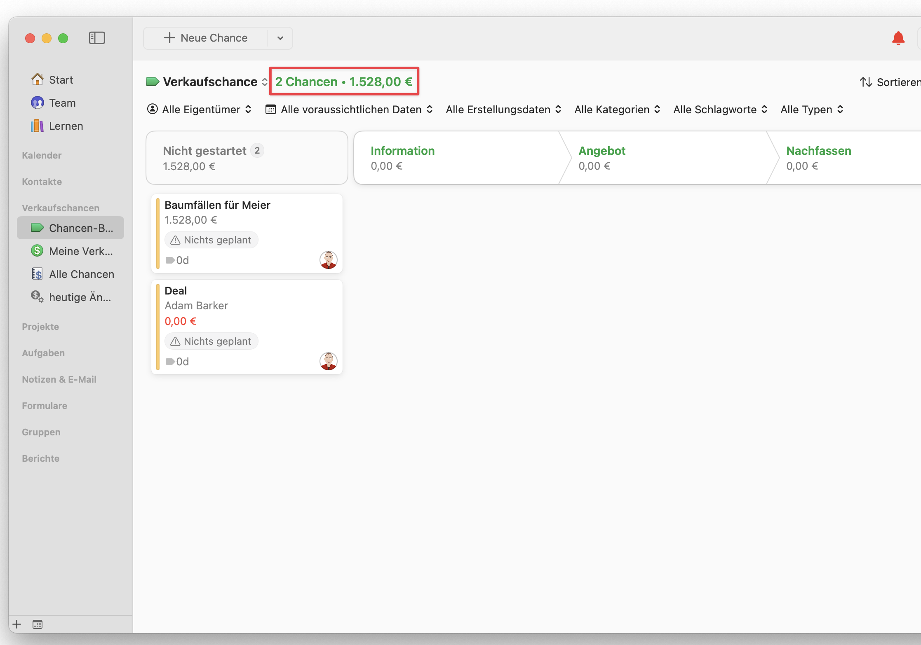The width and height of the screenshot is (921, 645).
Task: Click the Sortieren button
Action: (890, 82)
